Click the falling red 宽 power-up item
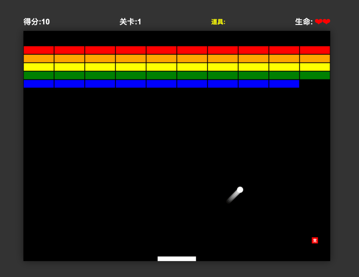Screen dimensions: 359x277 click(315, 240)
